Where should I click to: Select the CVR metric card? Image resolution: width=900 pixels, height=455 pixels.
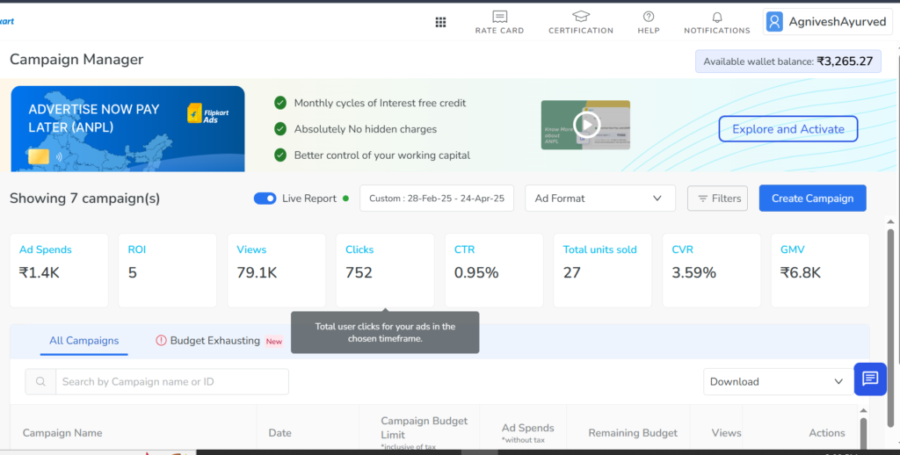coord(712,271)
